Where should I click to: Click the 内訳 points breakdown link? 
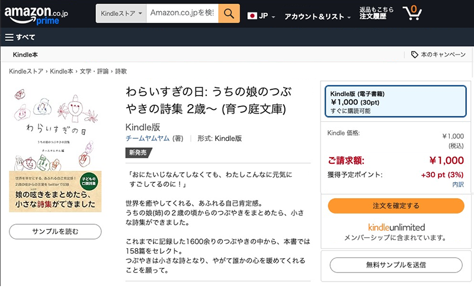click(458, 185)
